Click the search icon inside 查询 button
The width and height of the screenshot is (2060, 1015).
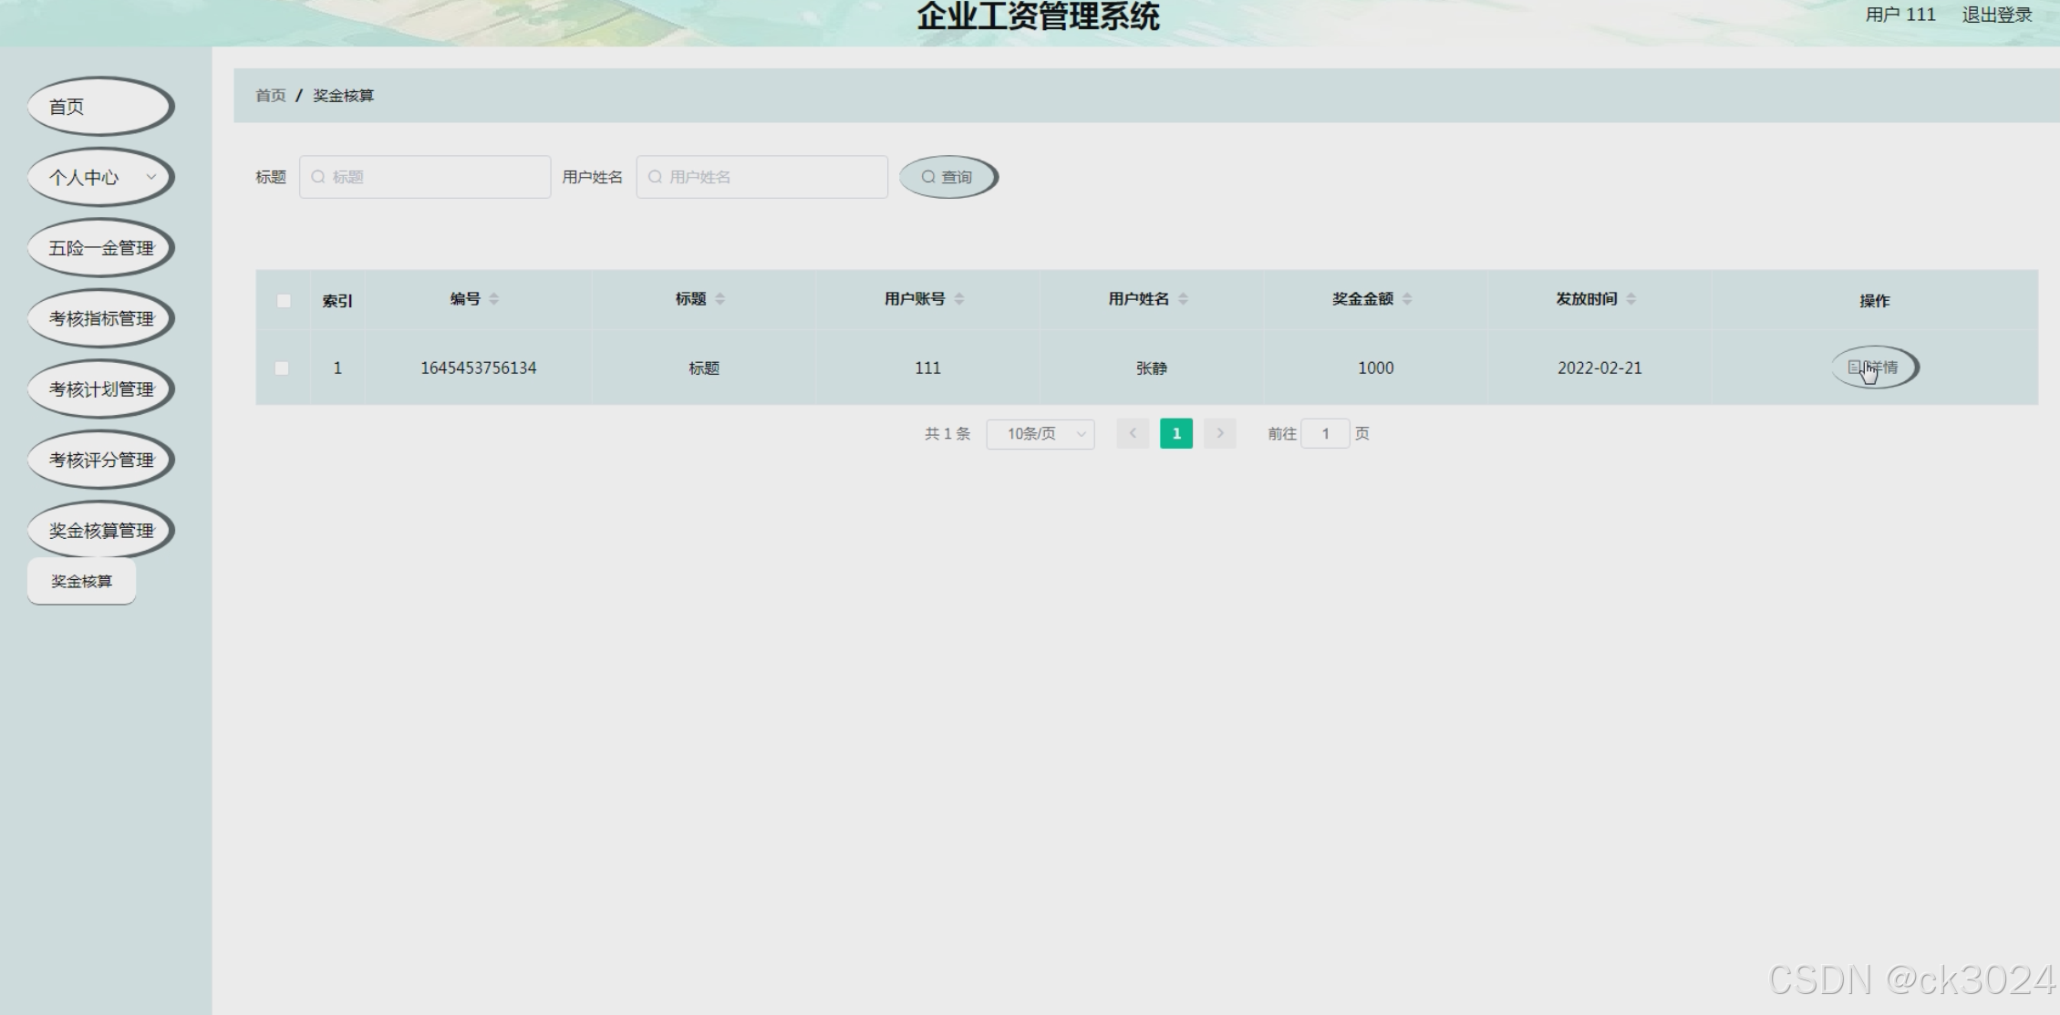pyautogui.click(x=929, y=177)
